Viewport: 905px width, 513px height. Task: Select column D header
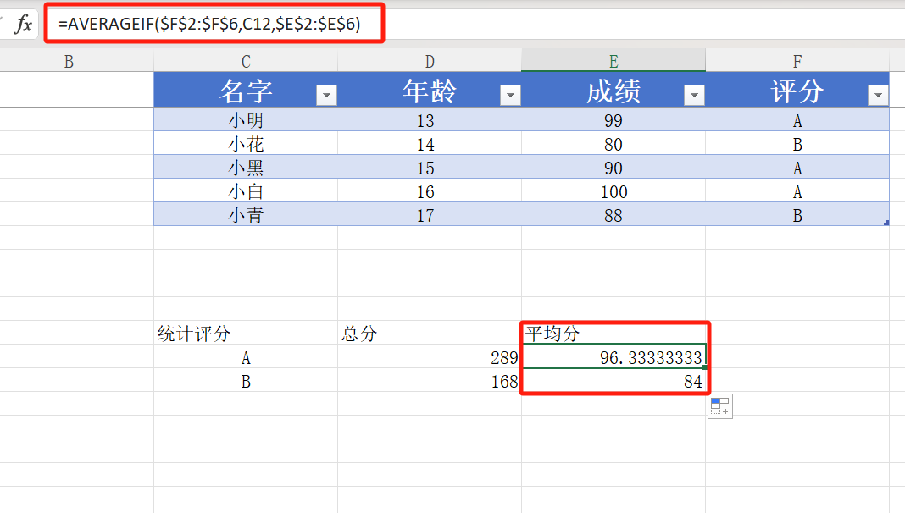pos(430,61)
